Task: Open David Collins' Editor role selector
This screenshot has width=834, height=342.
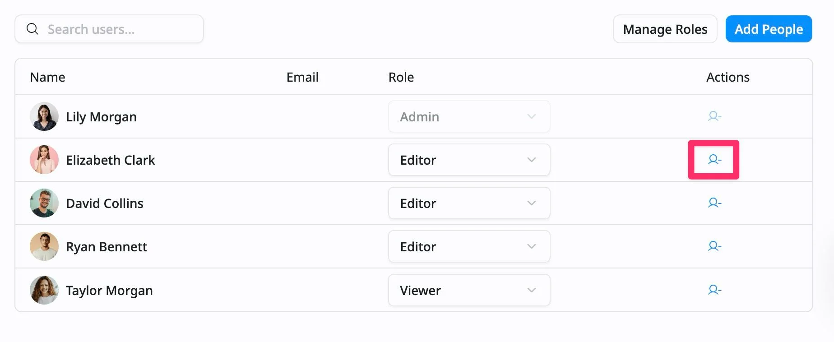Action: click(469, 203)
